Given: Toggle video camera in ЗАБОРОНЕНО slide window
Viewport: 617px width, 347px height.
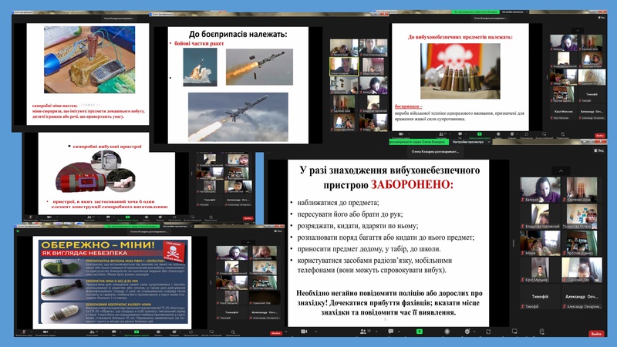Looking at the screenshot, I should point(304,332).
